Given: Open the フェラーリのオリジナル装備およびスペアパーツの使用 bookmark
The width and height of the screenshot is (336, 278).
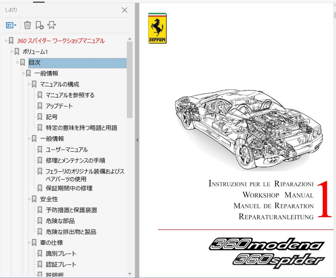Looking at the screenshot, I should pos(85,175).
